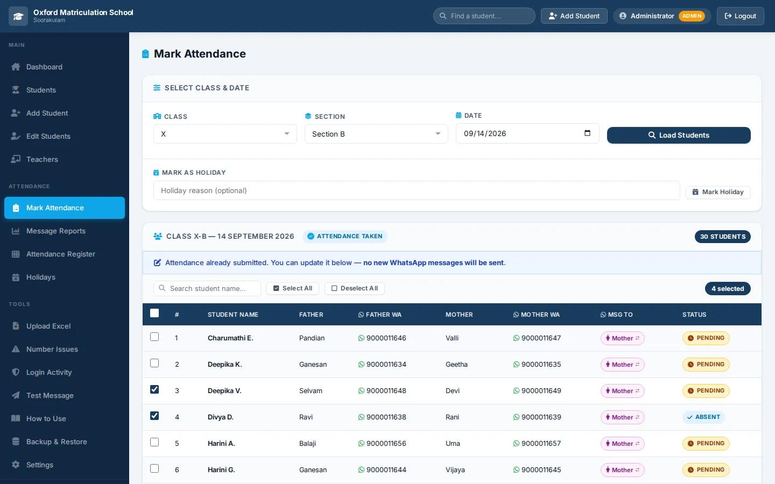
Task: Click the Backup & Restore database icon
Action: click(16, 442)
